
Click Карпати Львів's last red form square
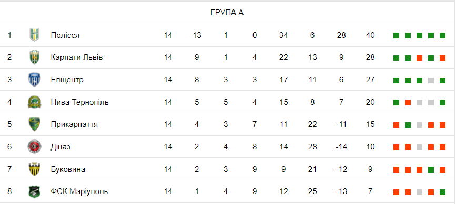(443, 58)
